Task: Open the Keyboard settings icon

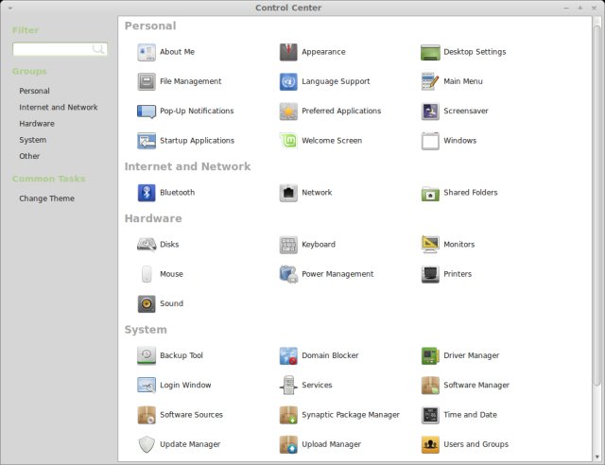Action: click(x=288, y=244)
